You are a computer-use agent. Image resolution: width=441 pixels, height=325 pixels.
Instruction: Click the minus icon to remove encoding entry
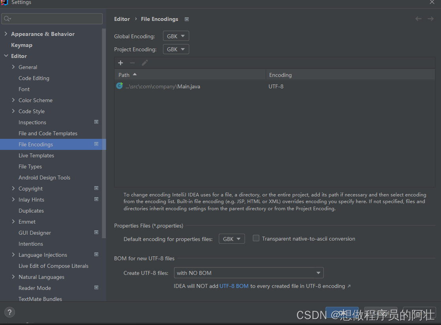pyautogui.click(x=132, y=63)
